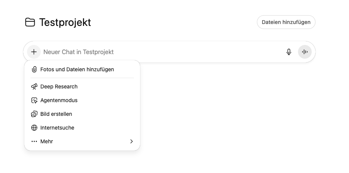Click the Testprojekt project title
The height and width of the screenshot is (173, 349).
pos(65,22)
